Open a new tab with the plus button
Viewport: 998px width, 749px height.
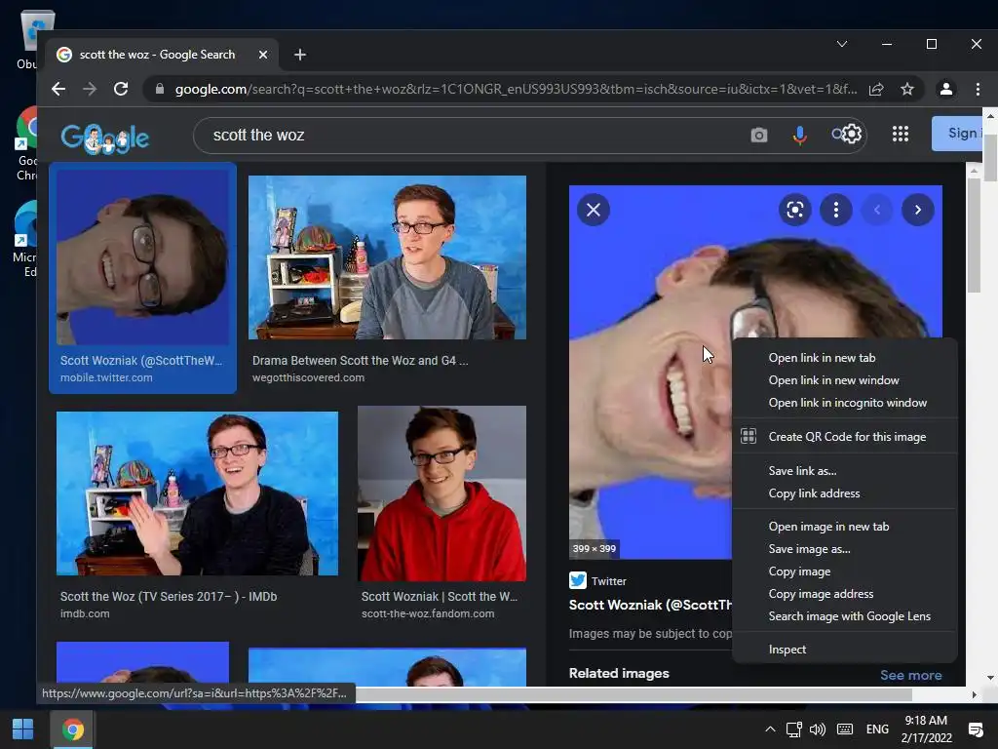pos(300,55)
